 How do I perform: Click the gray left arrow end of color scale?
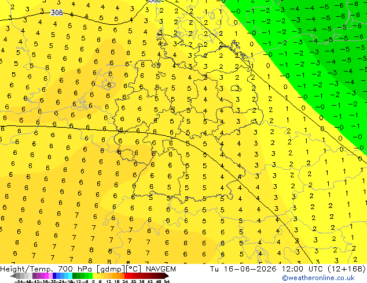tap(13, 276)
